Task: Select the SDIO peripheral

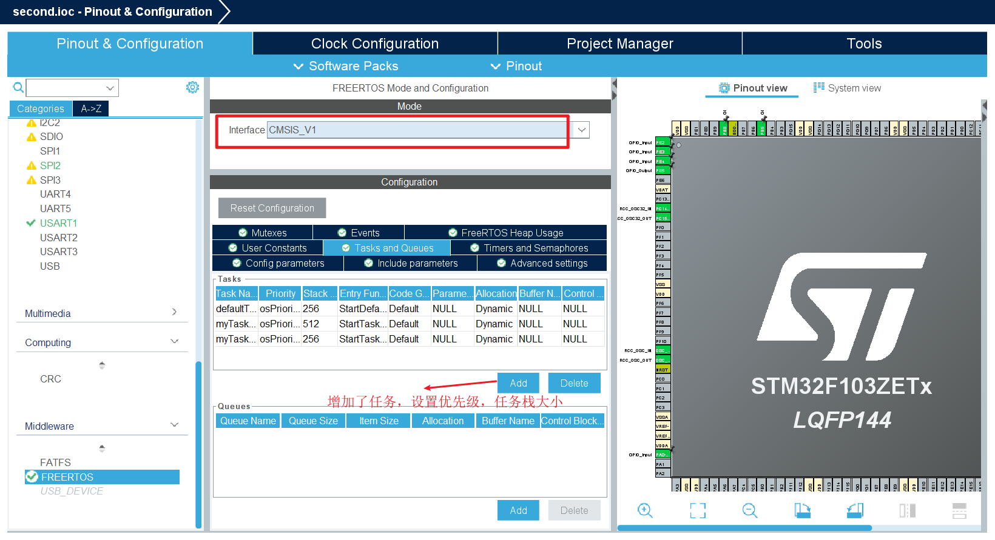Action: 52,136
